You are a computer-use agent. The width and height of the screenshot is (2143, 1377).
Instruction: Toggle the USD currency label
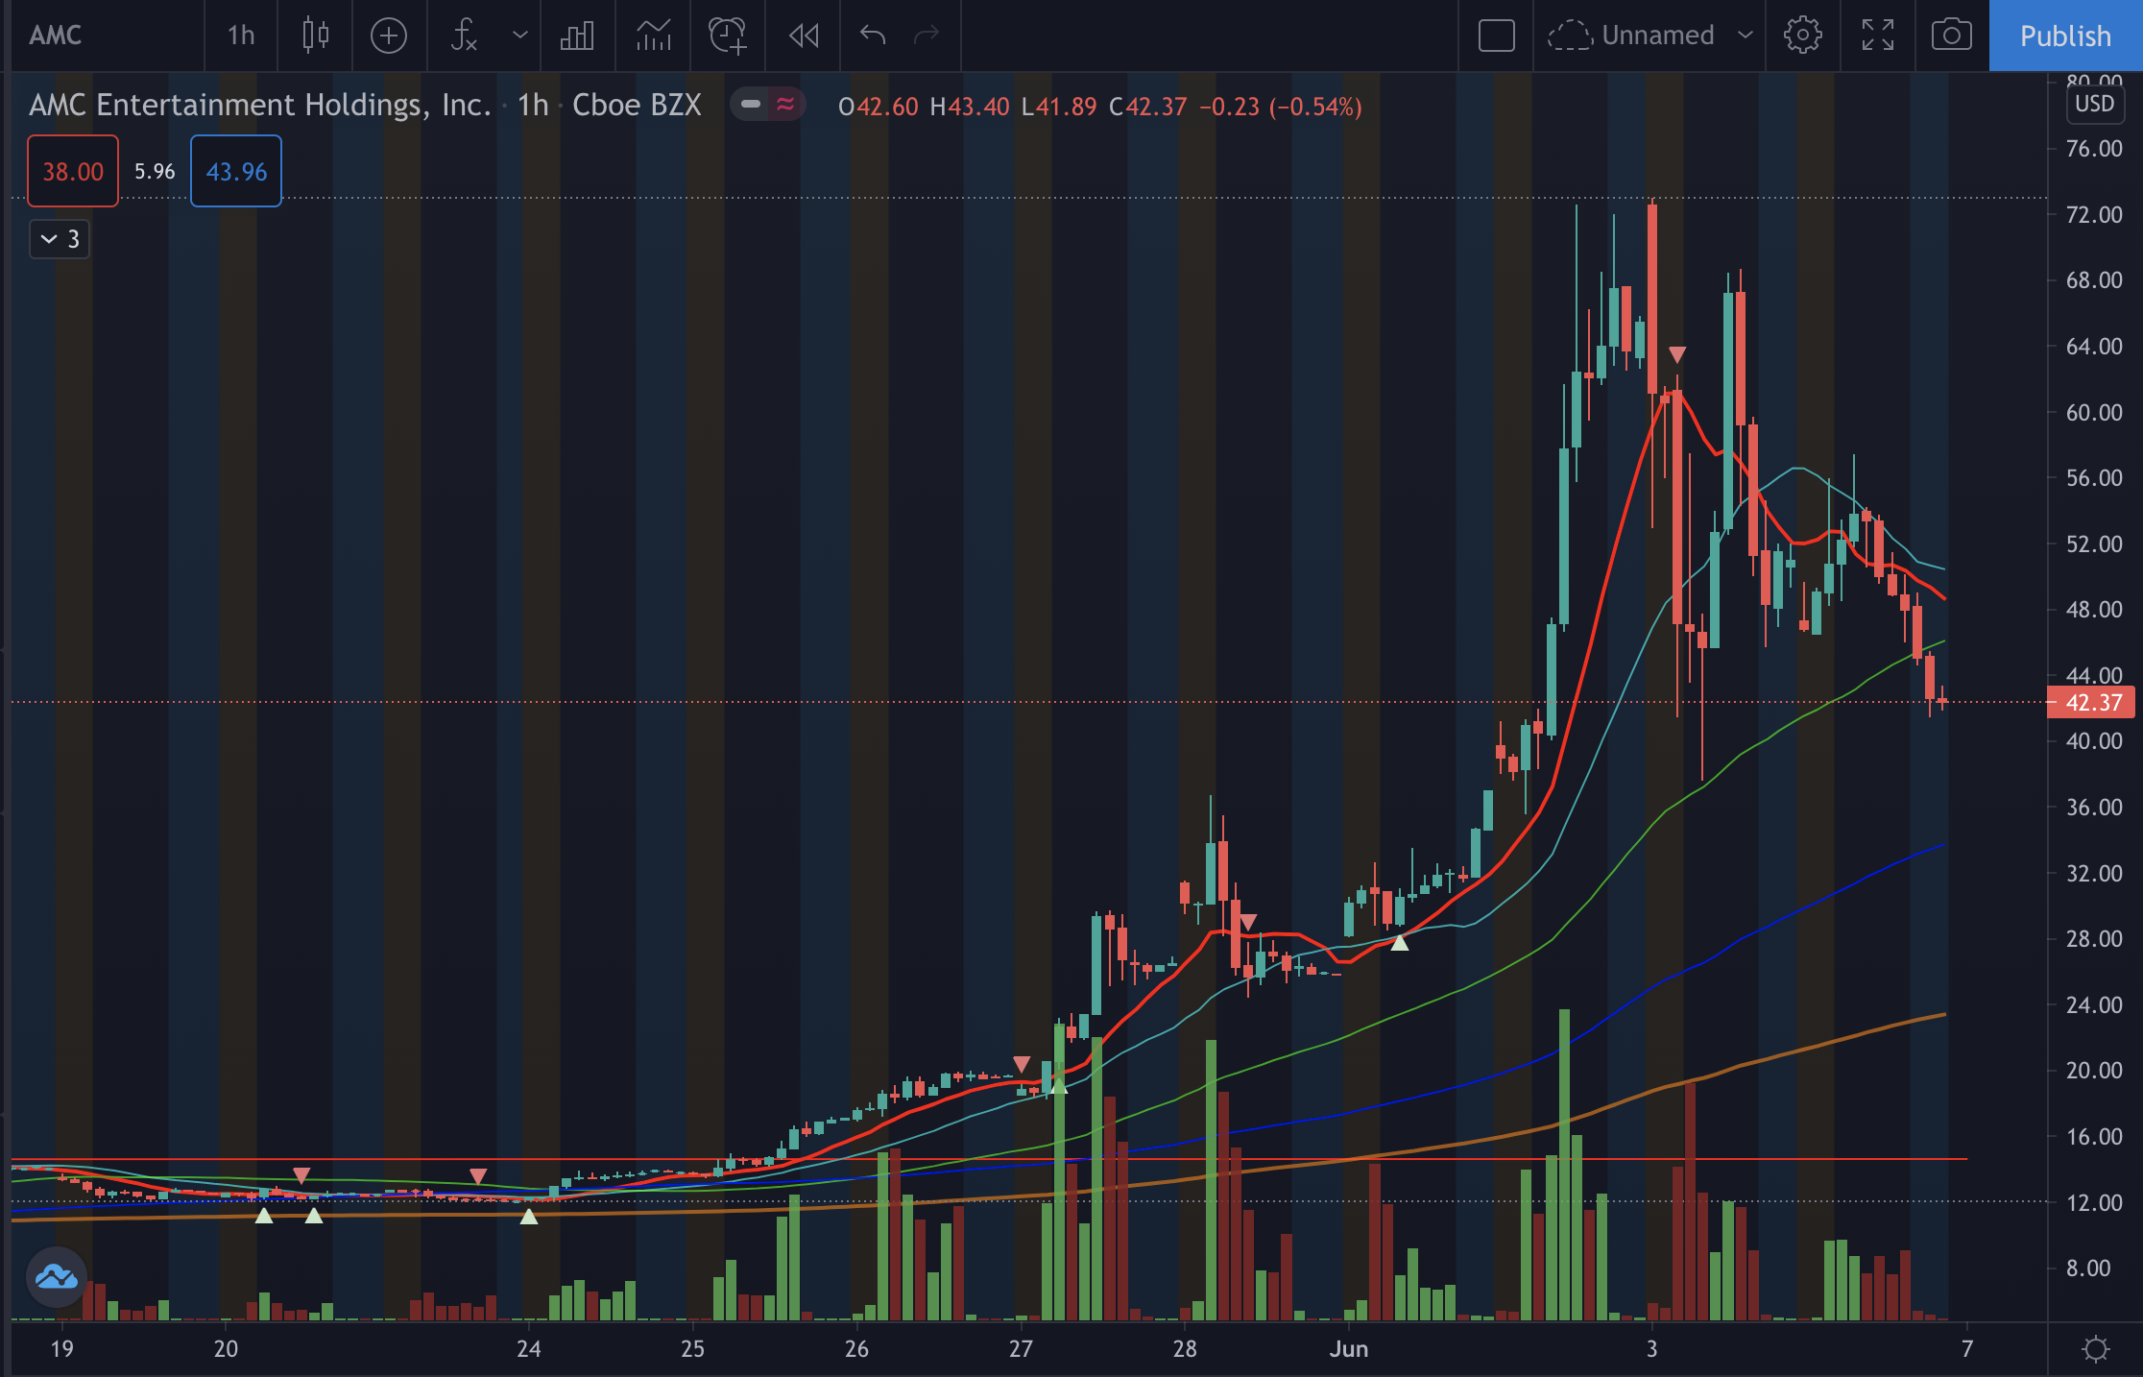coord(2094,104)
